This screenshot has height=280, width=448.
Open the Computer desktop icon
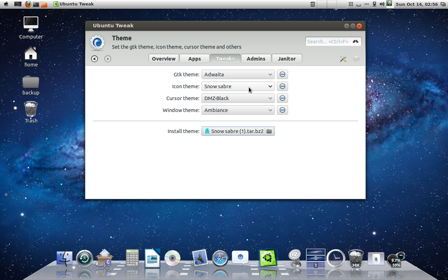pos(31,28)
